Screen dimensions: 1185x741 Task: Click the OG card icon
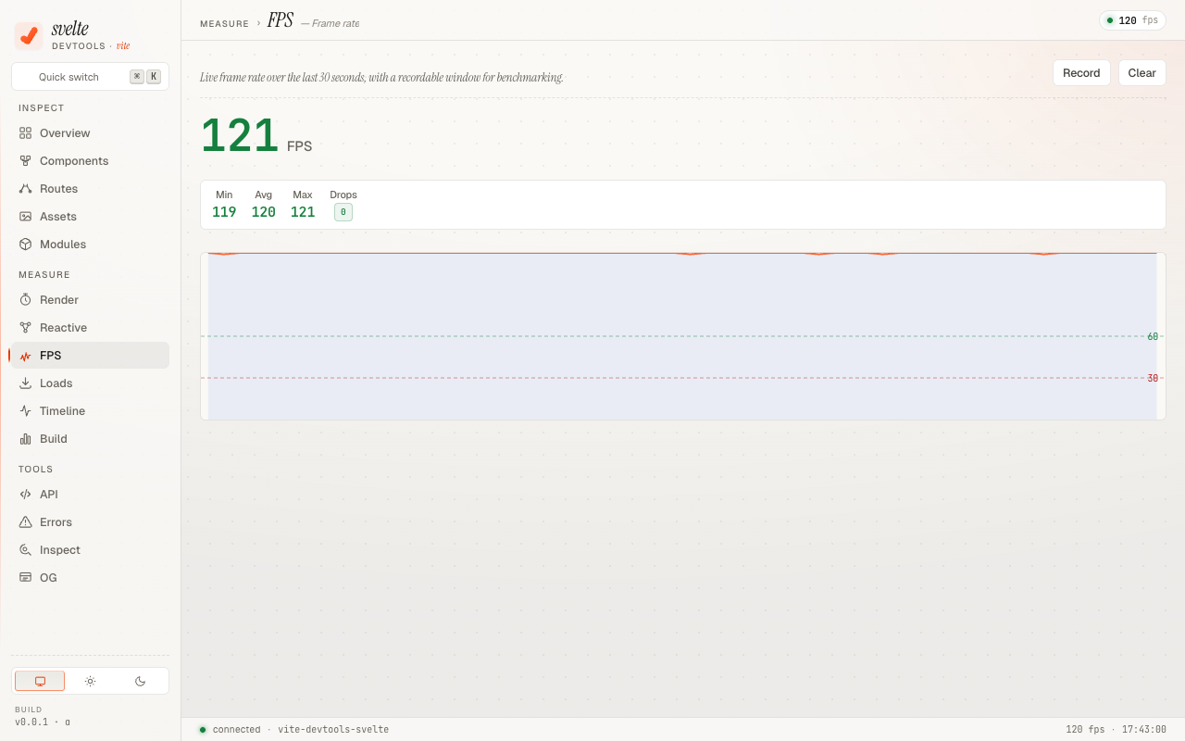pos(26,577)
